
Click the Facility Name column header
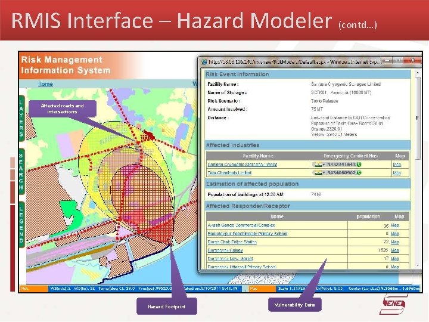(x=258, y=156)
